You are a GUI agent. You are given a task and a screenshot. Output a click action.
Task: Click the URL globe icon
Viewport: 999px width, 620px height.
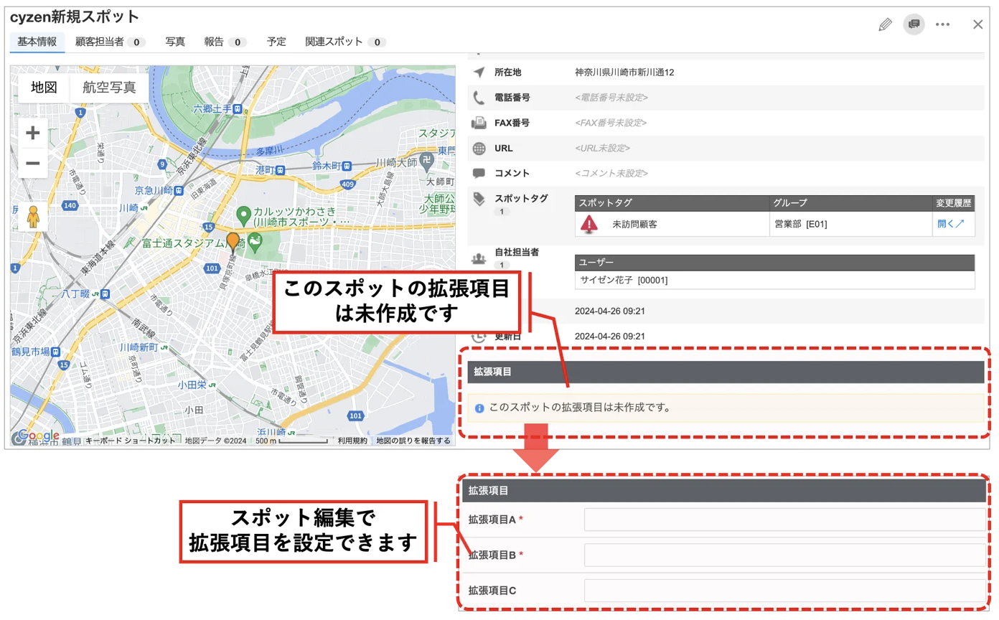[479, 149]
